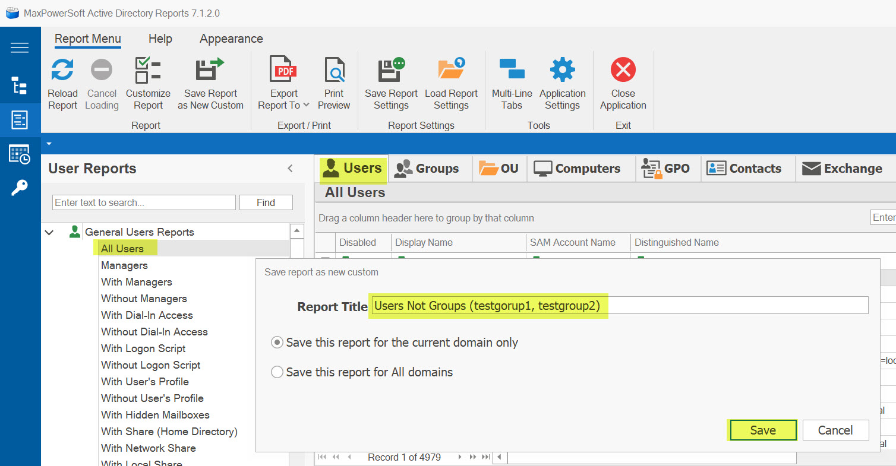This screenshot has height=466, width=896.
Task: Collapse the User Reports panel
Action: click(291, 169)
